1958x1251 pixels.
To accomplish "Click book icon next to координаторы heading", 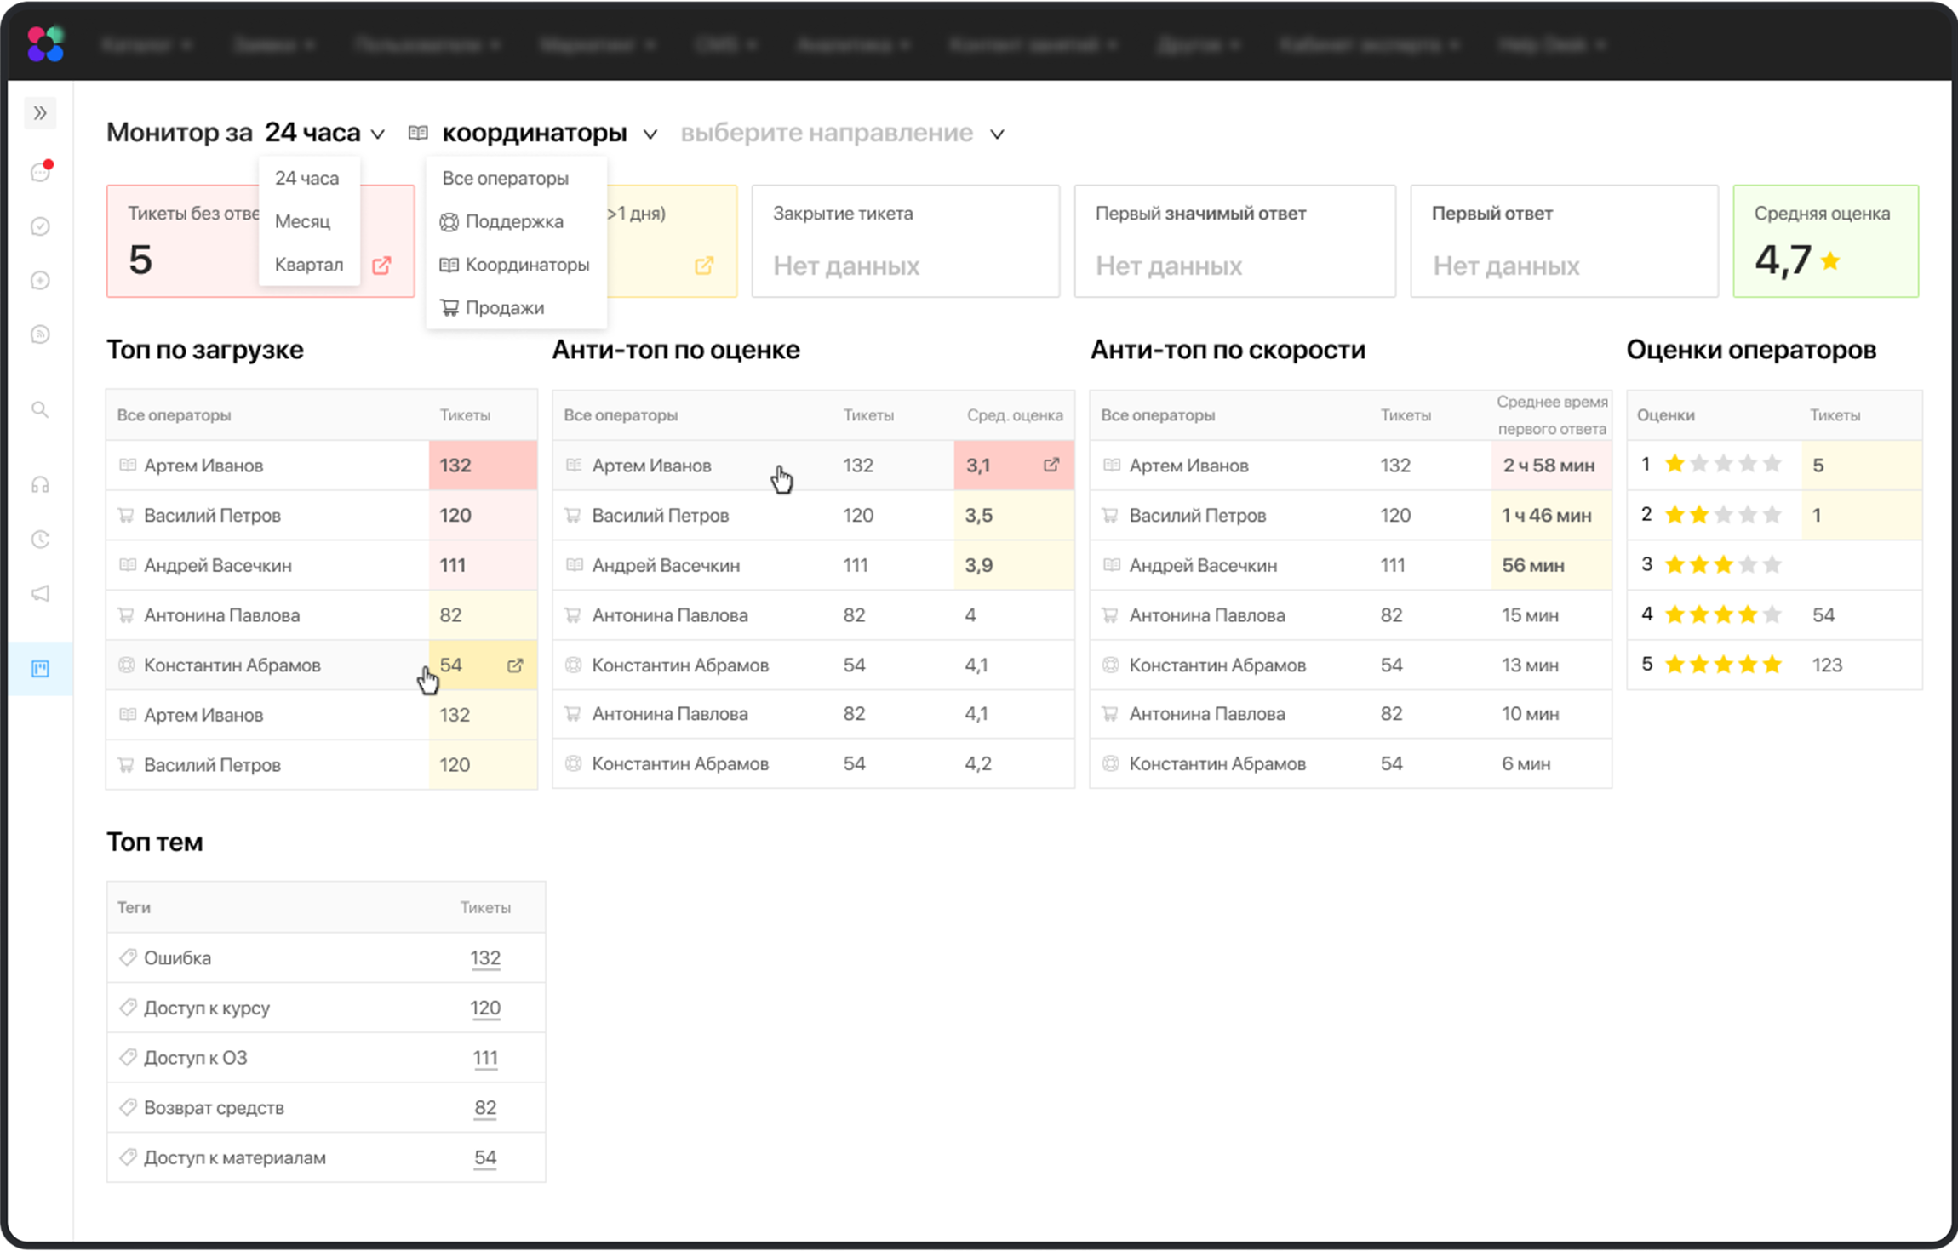I will pos(418,133).
